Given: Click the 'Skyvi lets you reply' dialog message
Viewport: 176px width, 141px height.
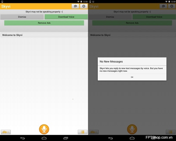Looking at the screenshot, I should (131, 70).
